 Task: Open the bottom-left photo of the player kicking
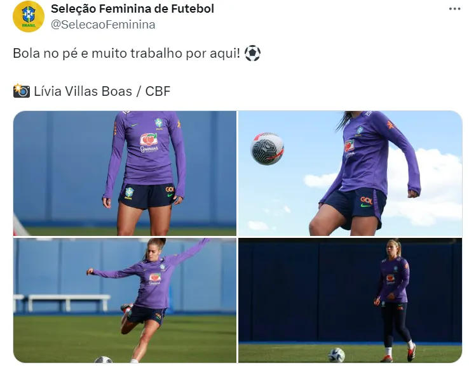(125, 300)
